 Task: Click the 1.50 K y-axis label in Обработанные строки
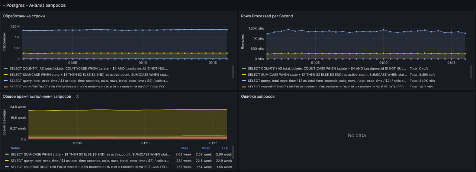[15, 27]
